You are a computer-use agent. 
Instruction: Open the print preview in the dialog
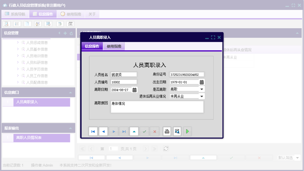click(x=177, y=131)
